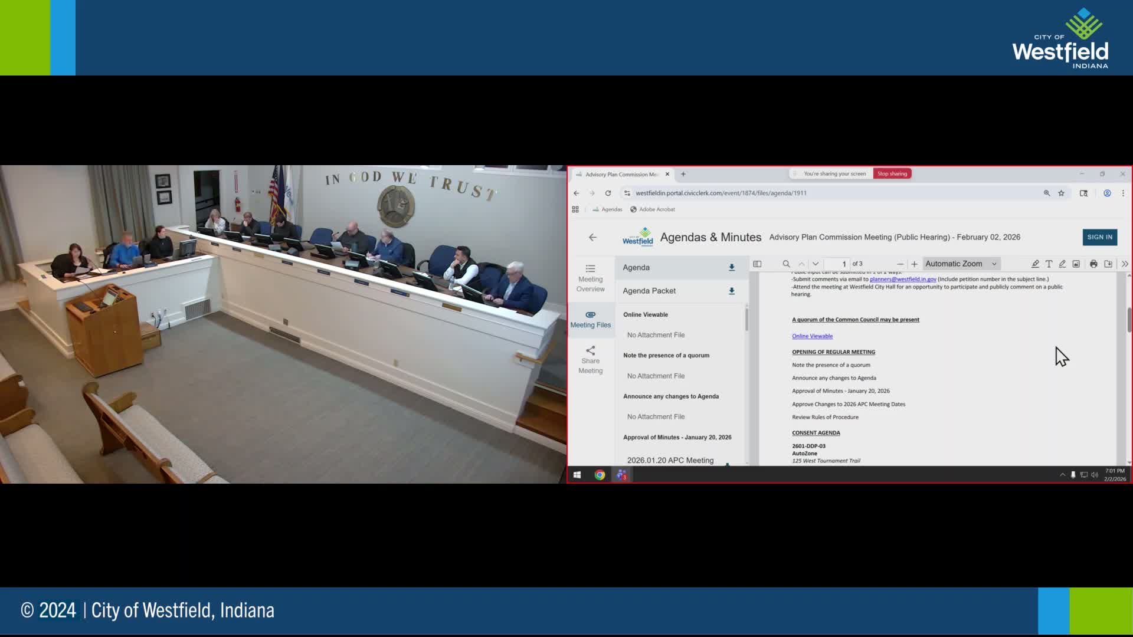The width and height of the screenshot is (1133, 637).
Task: Expand the PDF tools overflow menu
Action: (x=1125, y=264)
